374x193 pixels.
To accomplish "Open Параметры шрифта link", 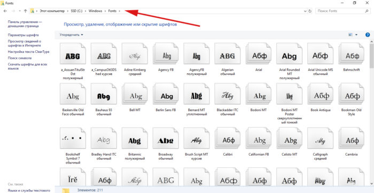I will coord(23,35).
